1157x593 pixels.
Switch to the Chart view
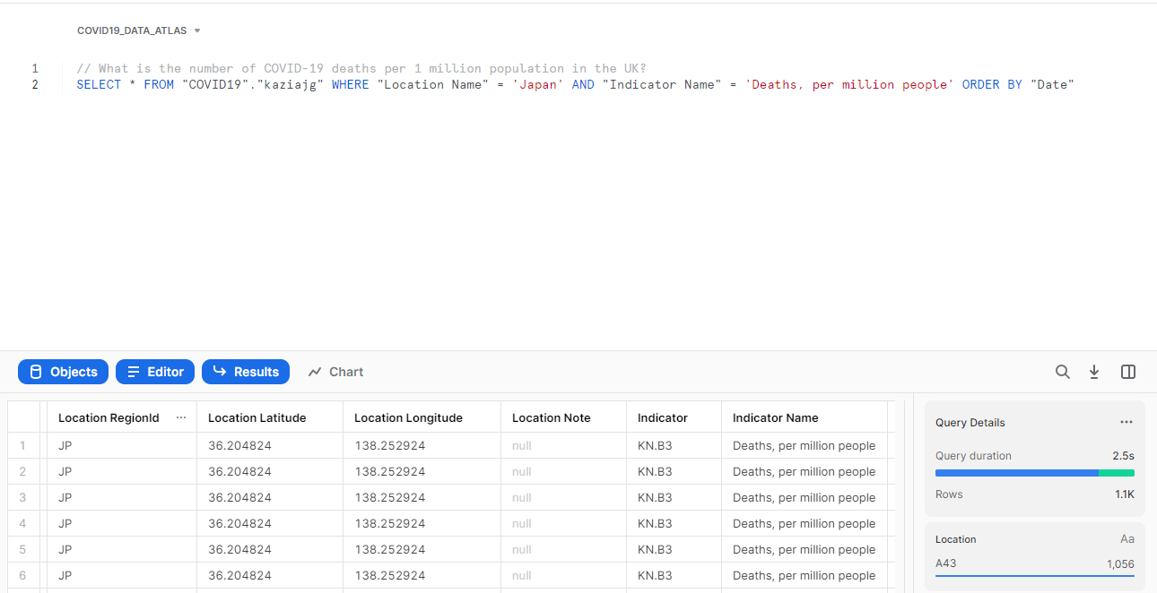[335, 372]
